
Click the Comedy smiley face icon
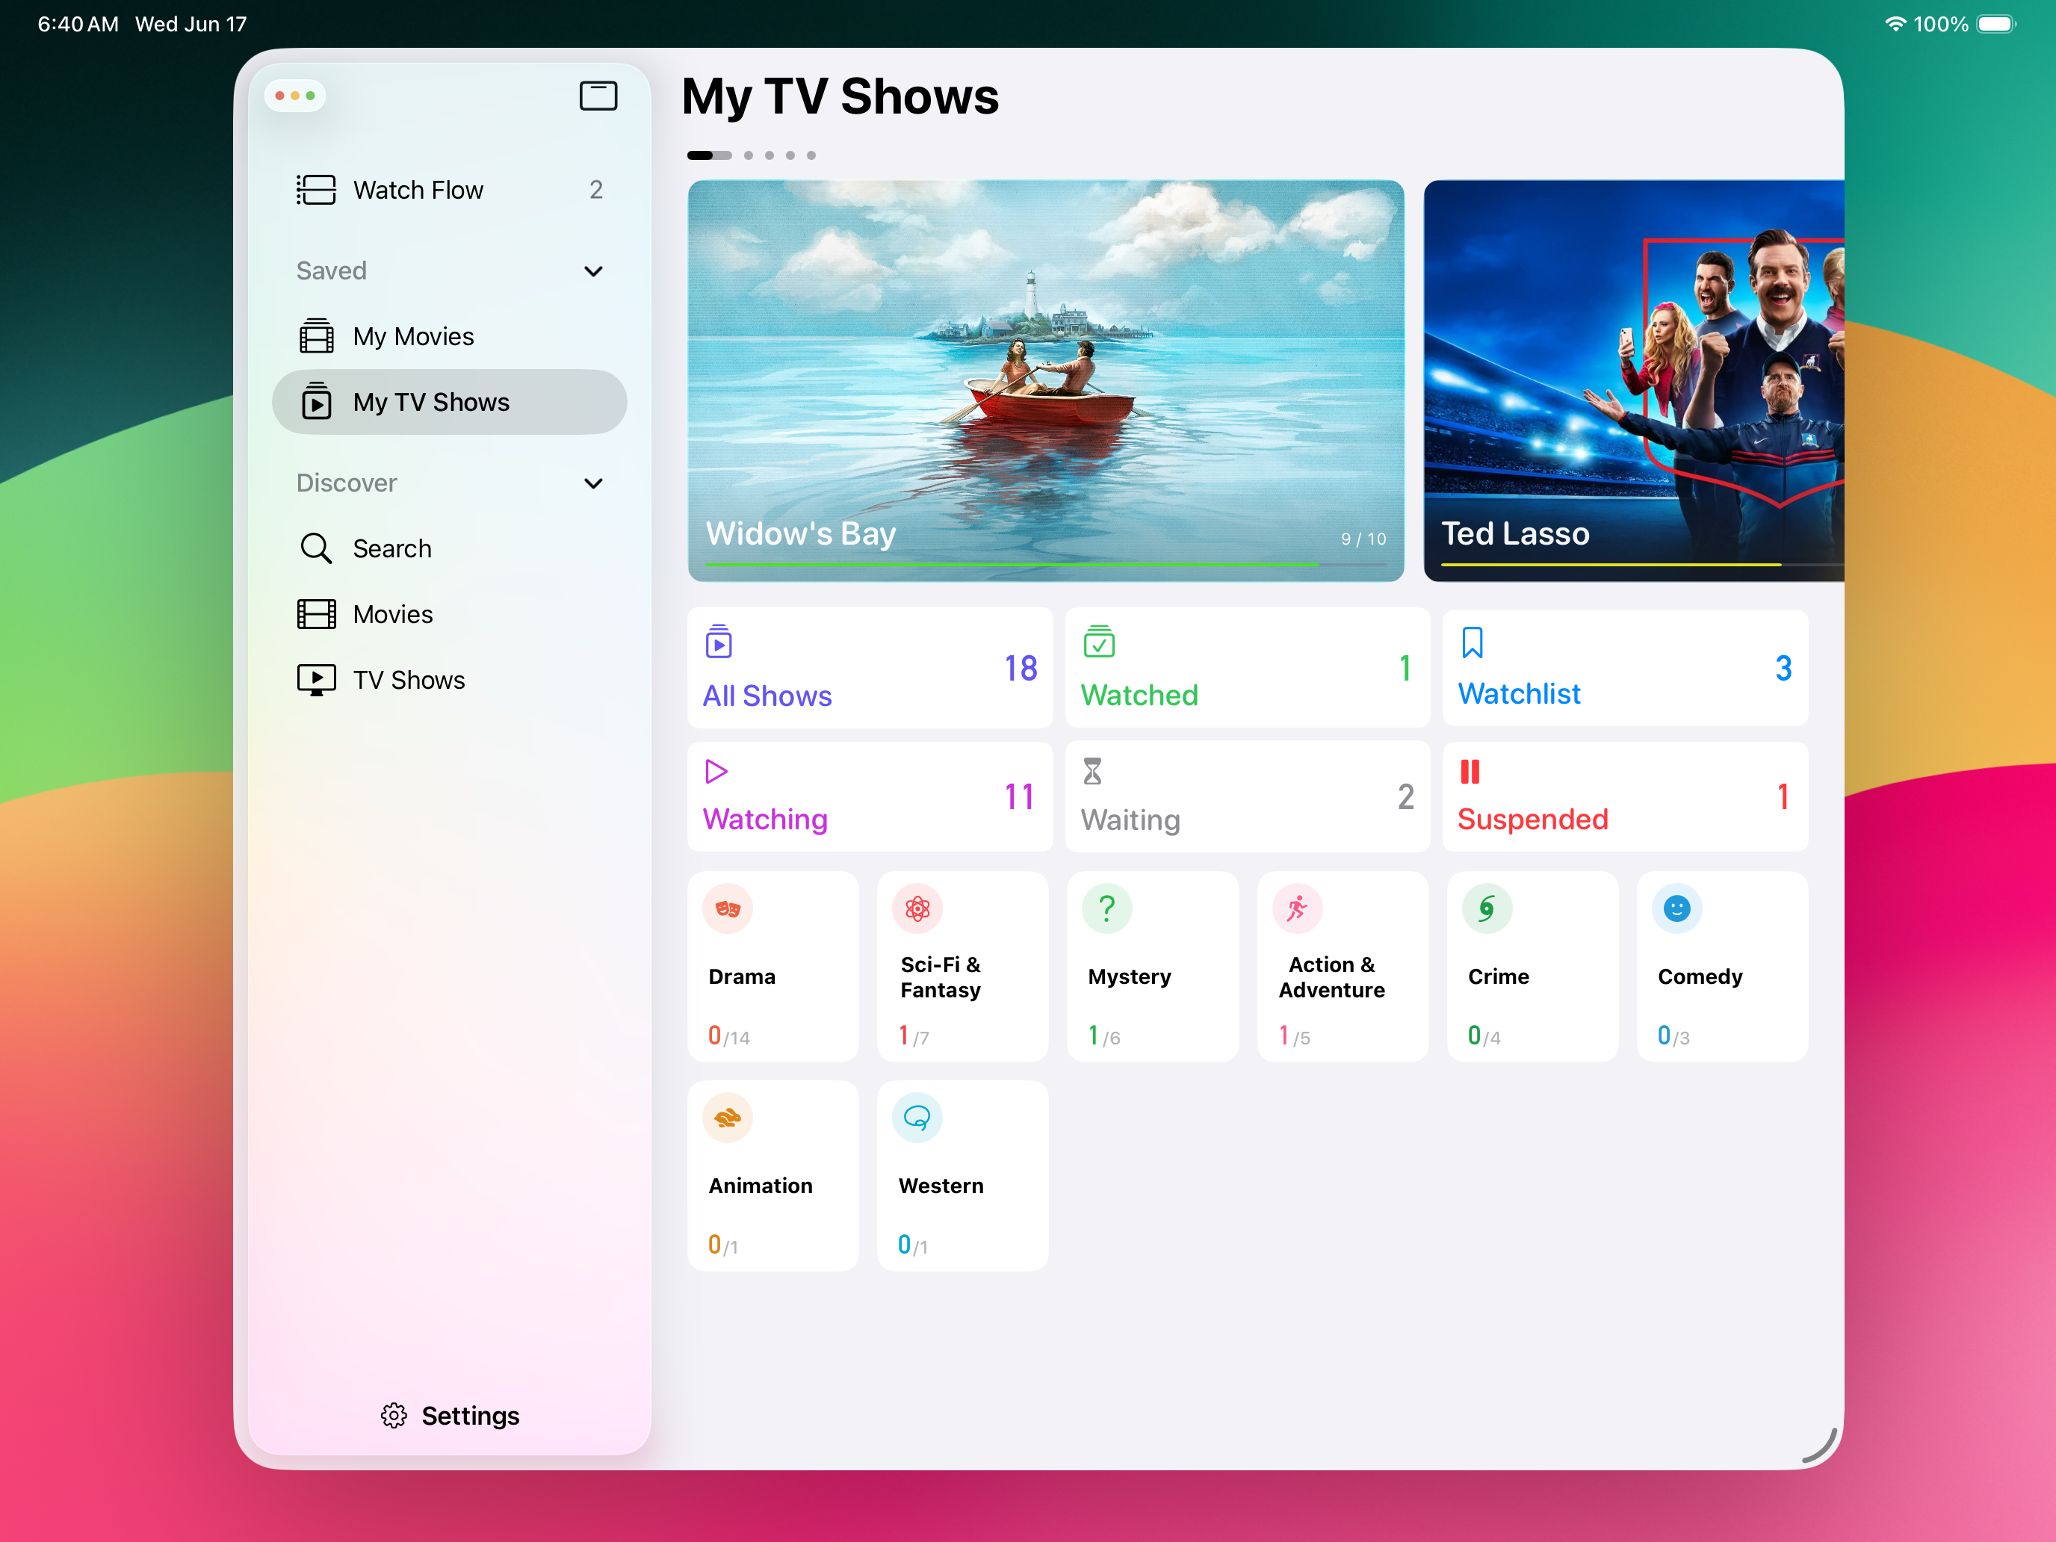[1676, 908]
